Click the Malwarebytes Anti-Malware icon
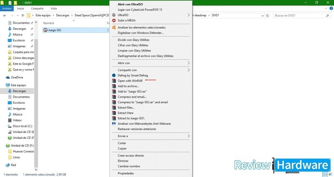334x177 pixels. [114, 123]
